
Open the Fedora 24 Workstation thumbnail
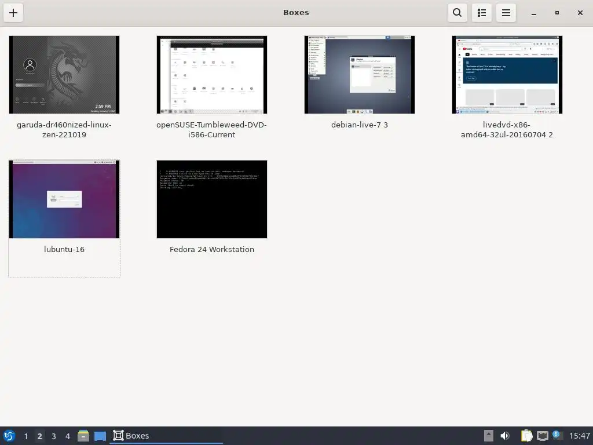(x=212, y=199)
